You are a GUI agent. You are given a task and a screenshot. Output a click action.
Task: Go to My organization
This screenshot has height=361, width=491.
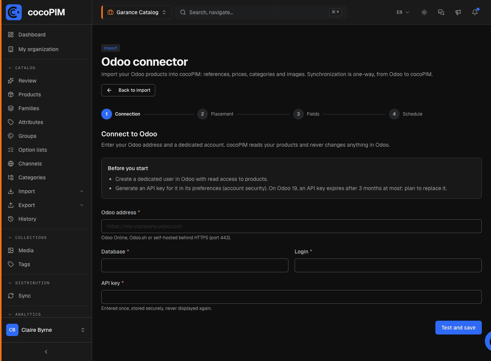pos(46,49)
